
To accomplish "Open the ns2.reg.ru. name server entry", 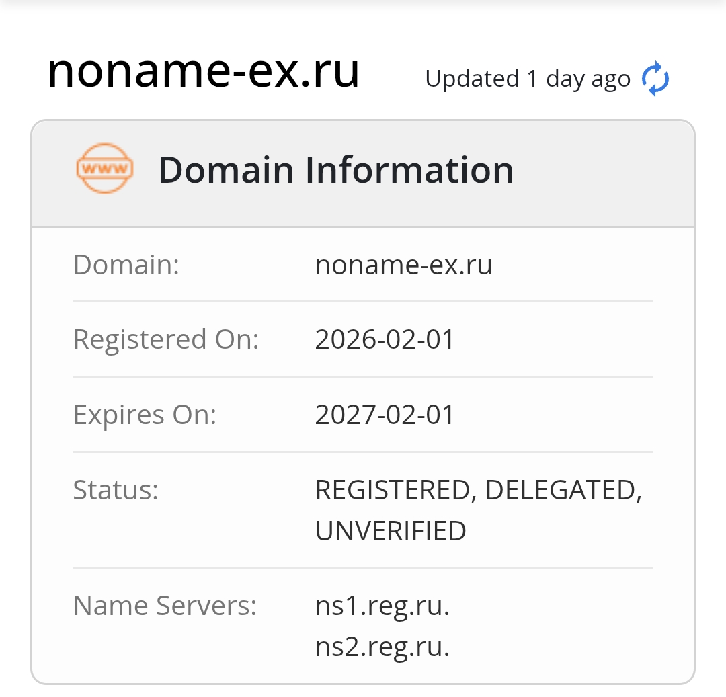I will (382, 647).
